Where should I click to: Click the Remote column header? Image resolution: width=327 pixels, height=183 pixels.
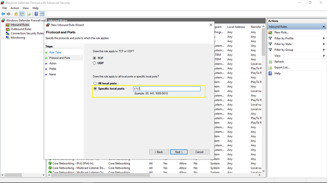[256, 27]
